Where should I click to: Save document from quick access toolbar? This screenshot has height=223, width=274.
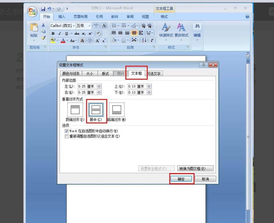(43, 9)
